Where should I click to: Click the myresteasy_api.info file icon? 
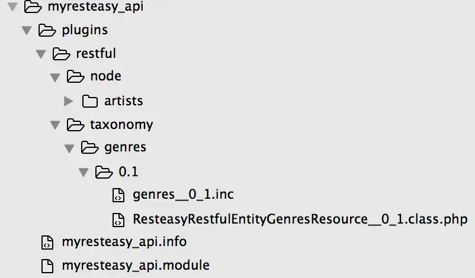point(47,242)
